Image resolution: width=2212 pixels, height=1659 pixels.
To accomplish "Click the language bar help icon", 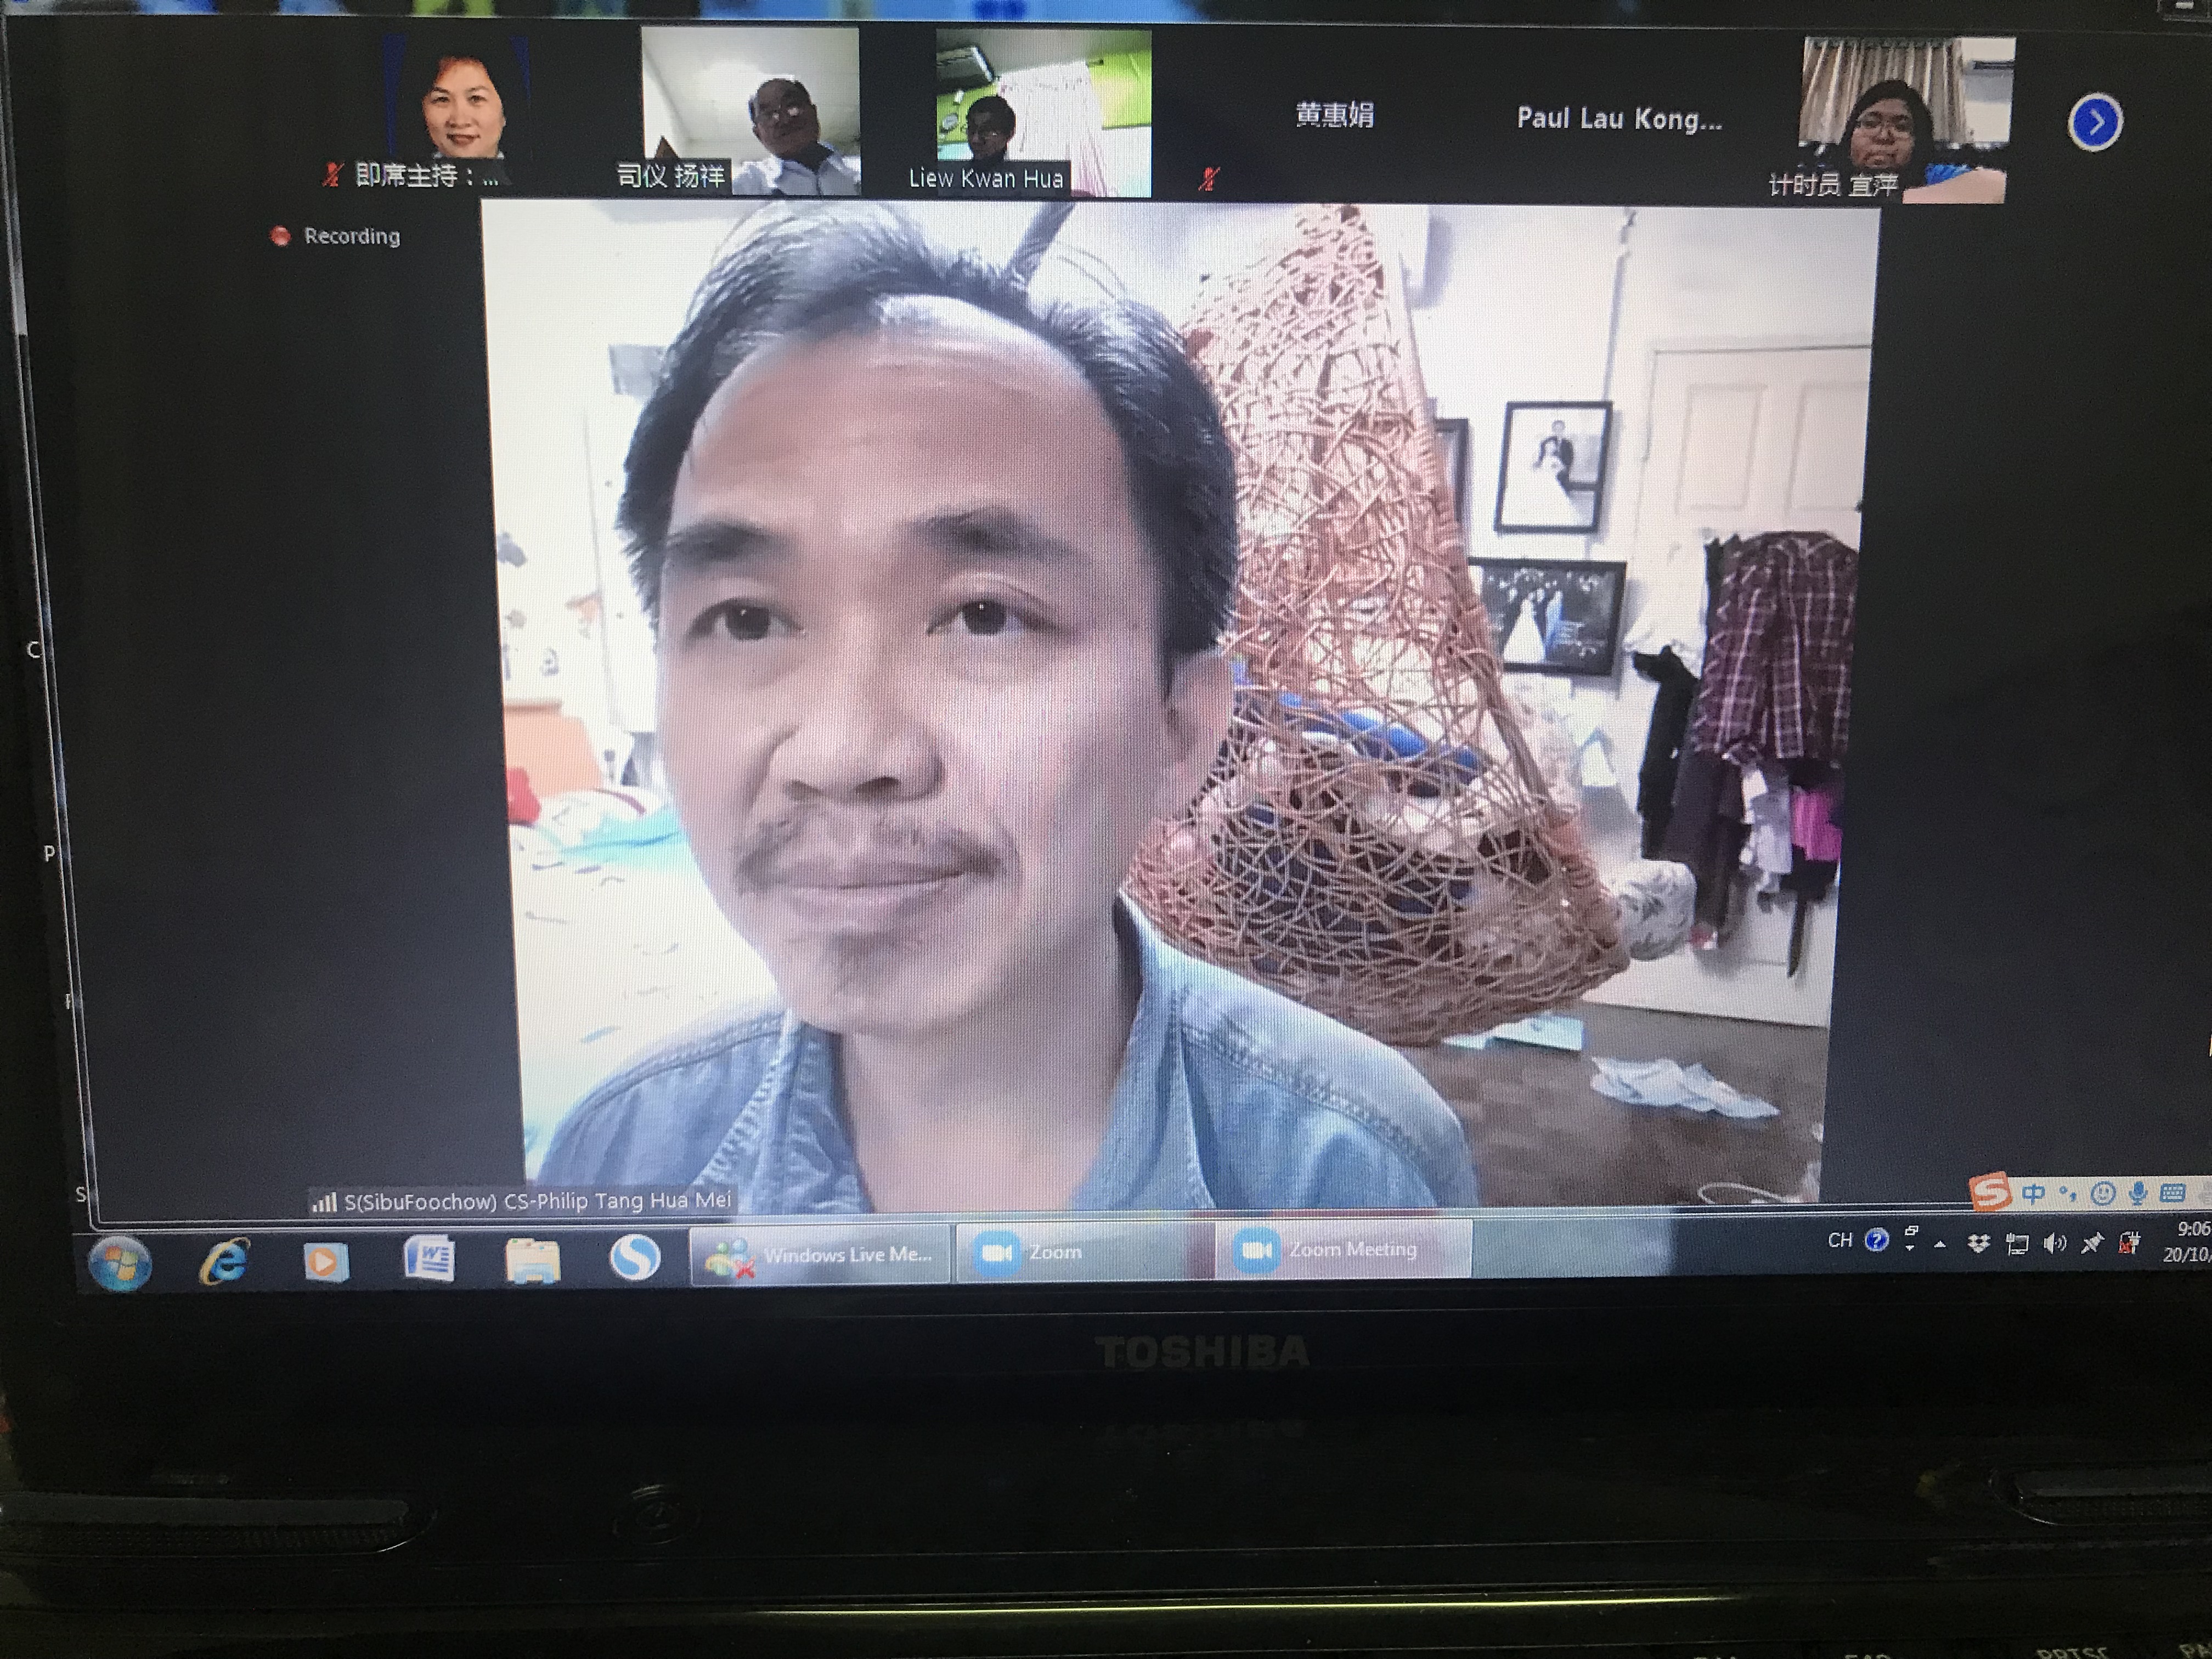I will pyautogui.click(x=1877, y=1240).
